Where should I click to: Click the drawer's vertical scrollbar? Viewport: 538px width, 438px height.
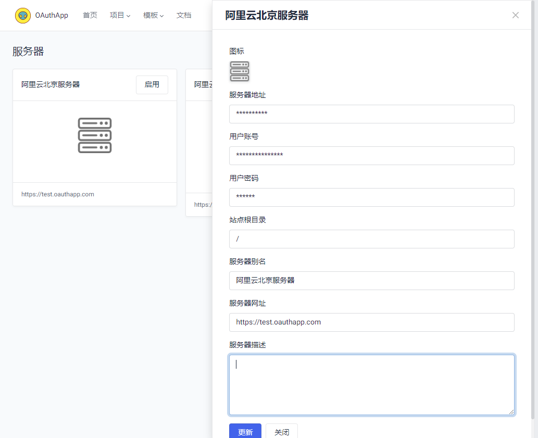click(x=533, y=209)
